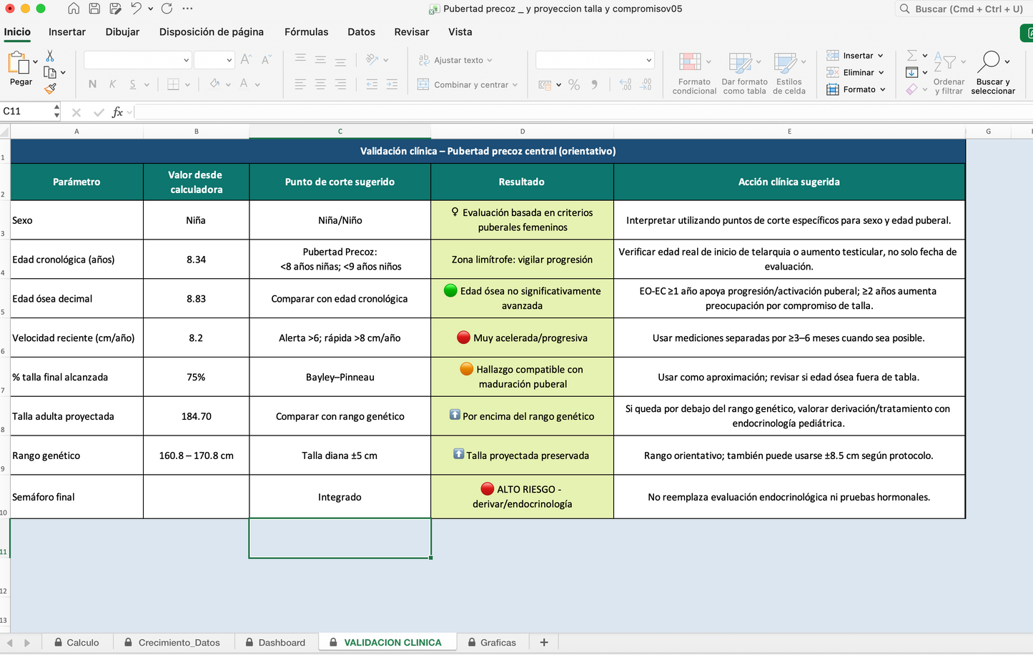Add a new sheet with plus button
Image resolution: width=1033 pixels, height=655 pixels.
[x=544, y=642]
